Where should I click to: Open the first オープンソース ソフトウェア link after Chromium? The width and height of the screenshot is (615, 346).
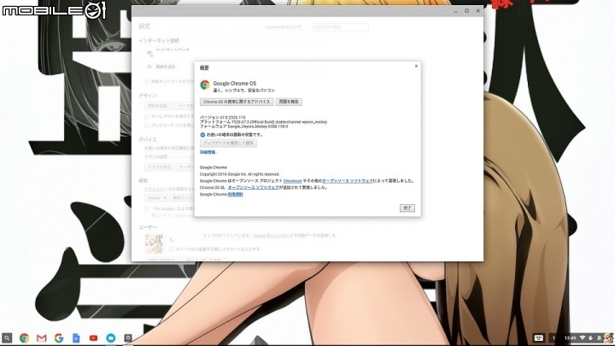pyautogui.click(x=348, y=181)
